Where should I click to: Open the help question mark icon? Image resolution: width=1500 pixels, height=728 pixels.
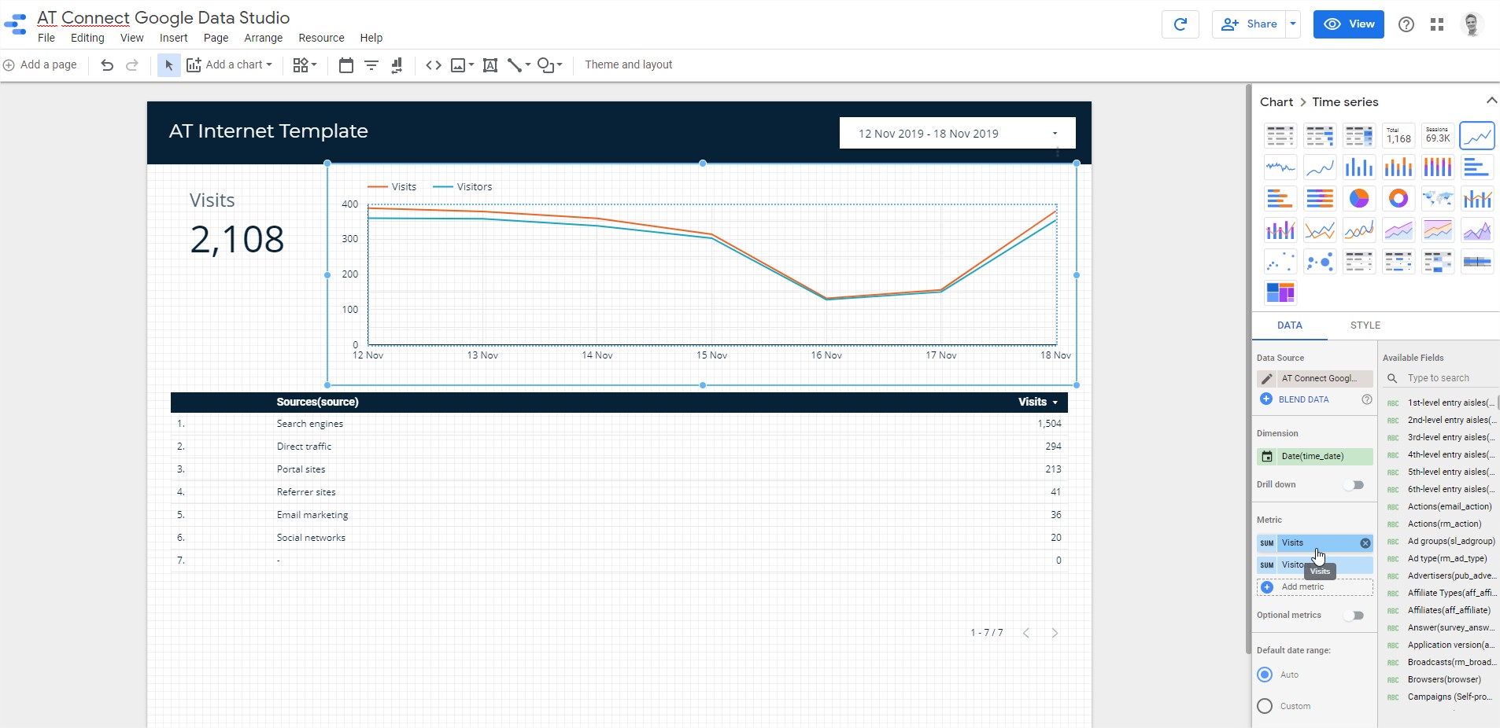[1406, 24]
